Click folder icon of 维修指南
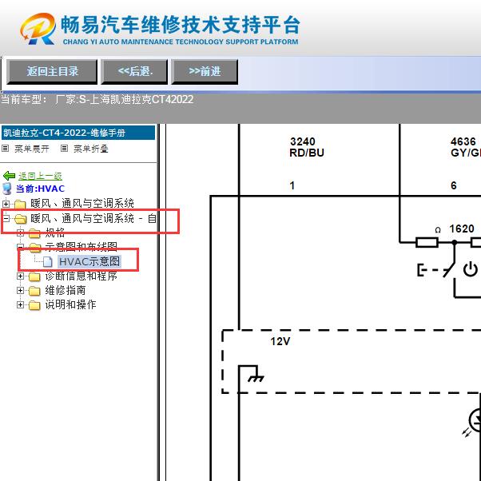Screen dimensions: 481x481 pyautogui.click(x=34, y=291)
